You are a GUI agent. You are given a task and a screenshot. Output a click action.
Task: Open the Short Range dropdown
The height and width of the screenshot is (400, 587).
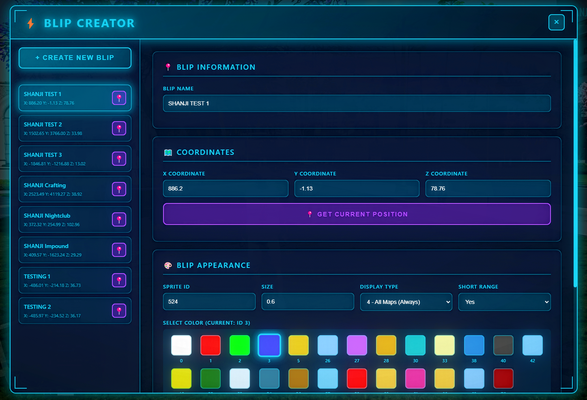(504, 302)
